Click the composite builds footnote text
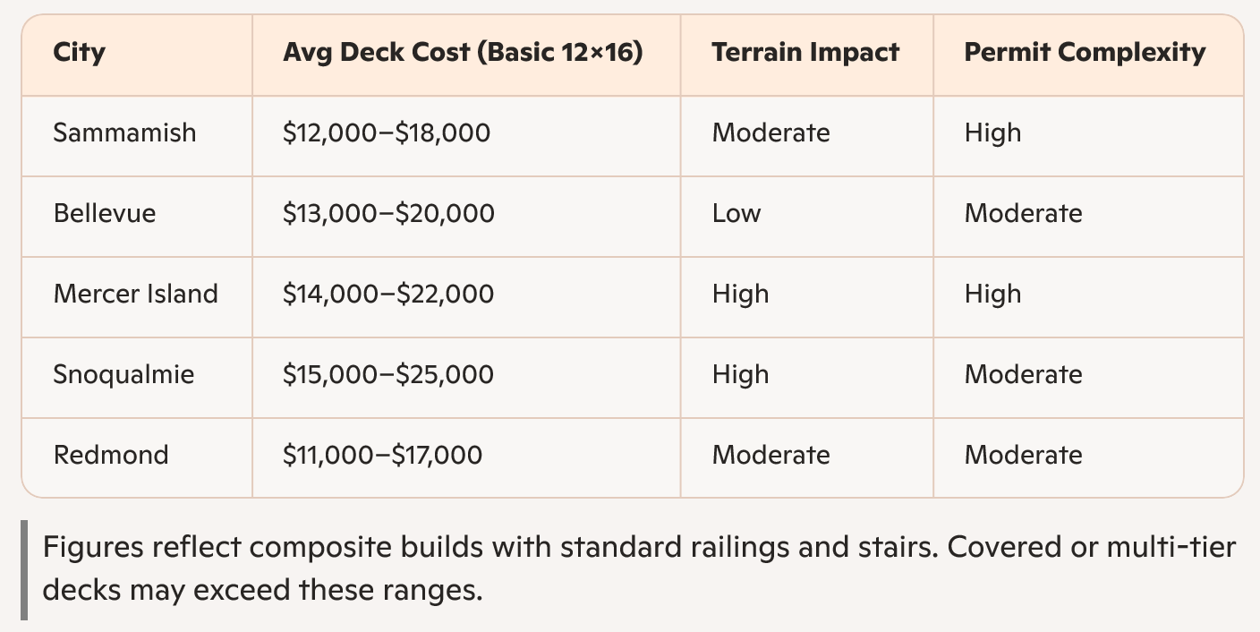Image resolution: width=1260 pixels, height=632 pixels. 639,568
